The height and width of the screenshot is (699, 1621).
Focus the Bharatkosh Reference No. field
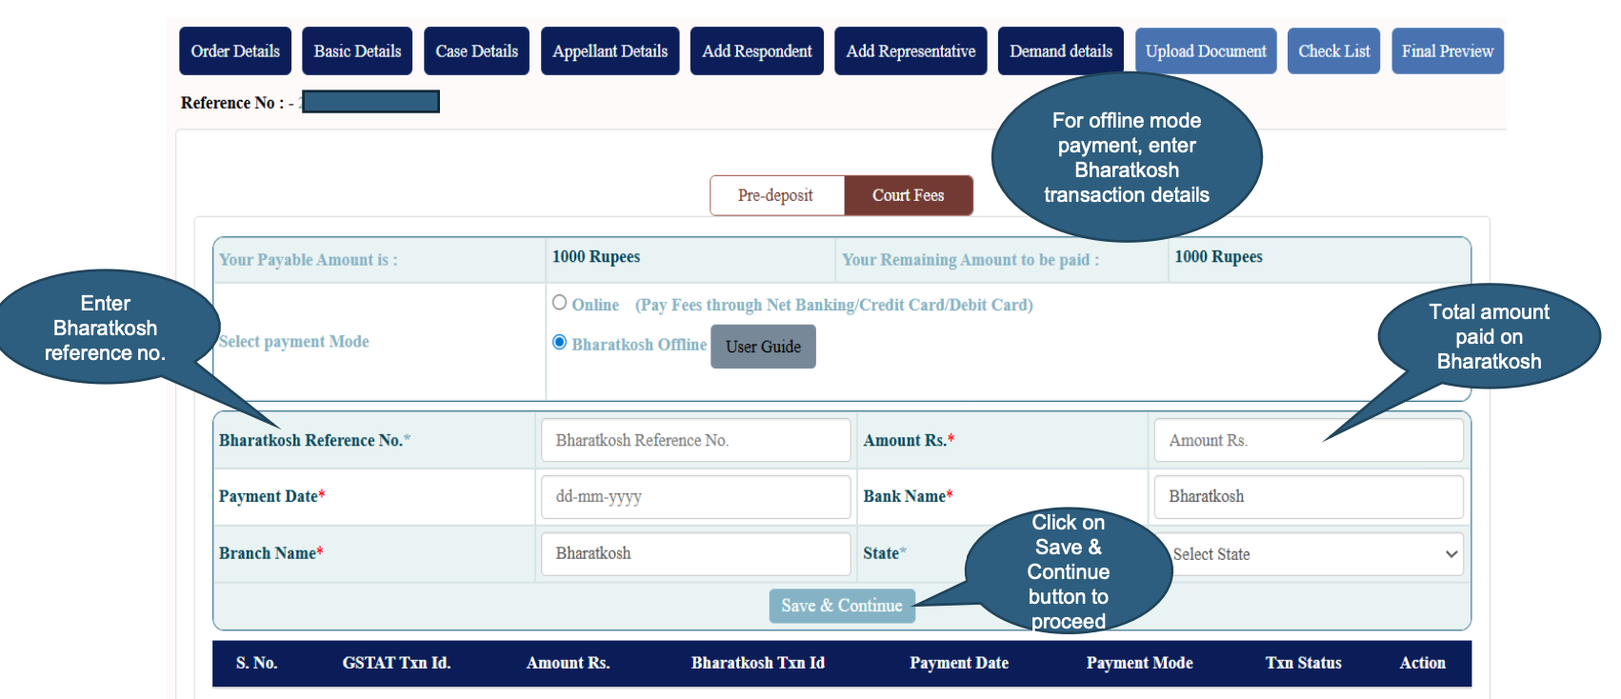tap(695, 440)
